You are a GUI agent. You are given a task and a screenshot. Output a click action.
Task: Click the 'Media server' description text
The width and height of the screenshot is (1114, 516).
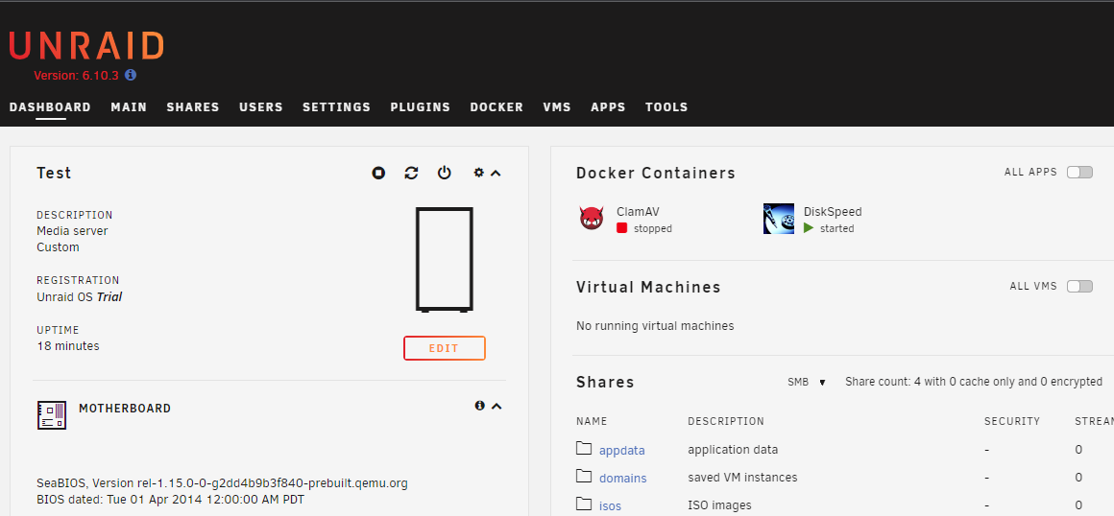click(72, 231)
